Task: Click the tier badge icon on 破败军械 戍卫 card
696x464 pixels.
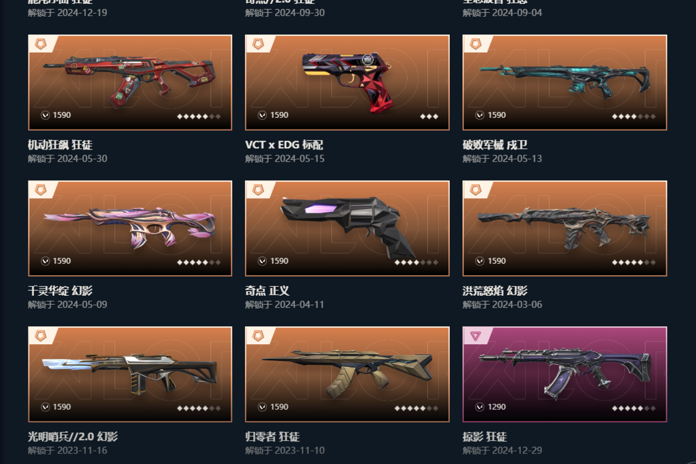Action: 476,44
